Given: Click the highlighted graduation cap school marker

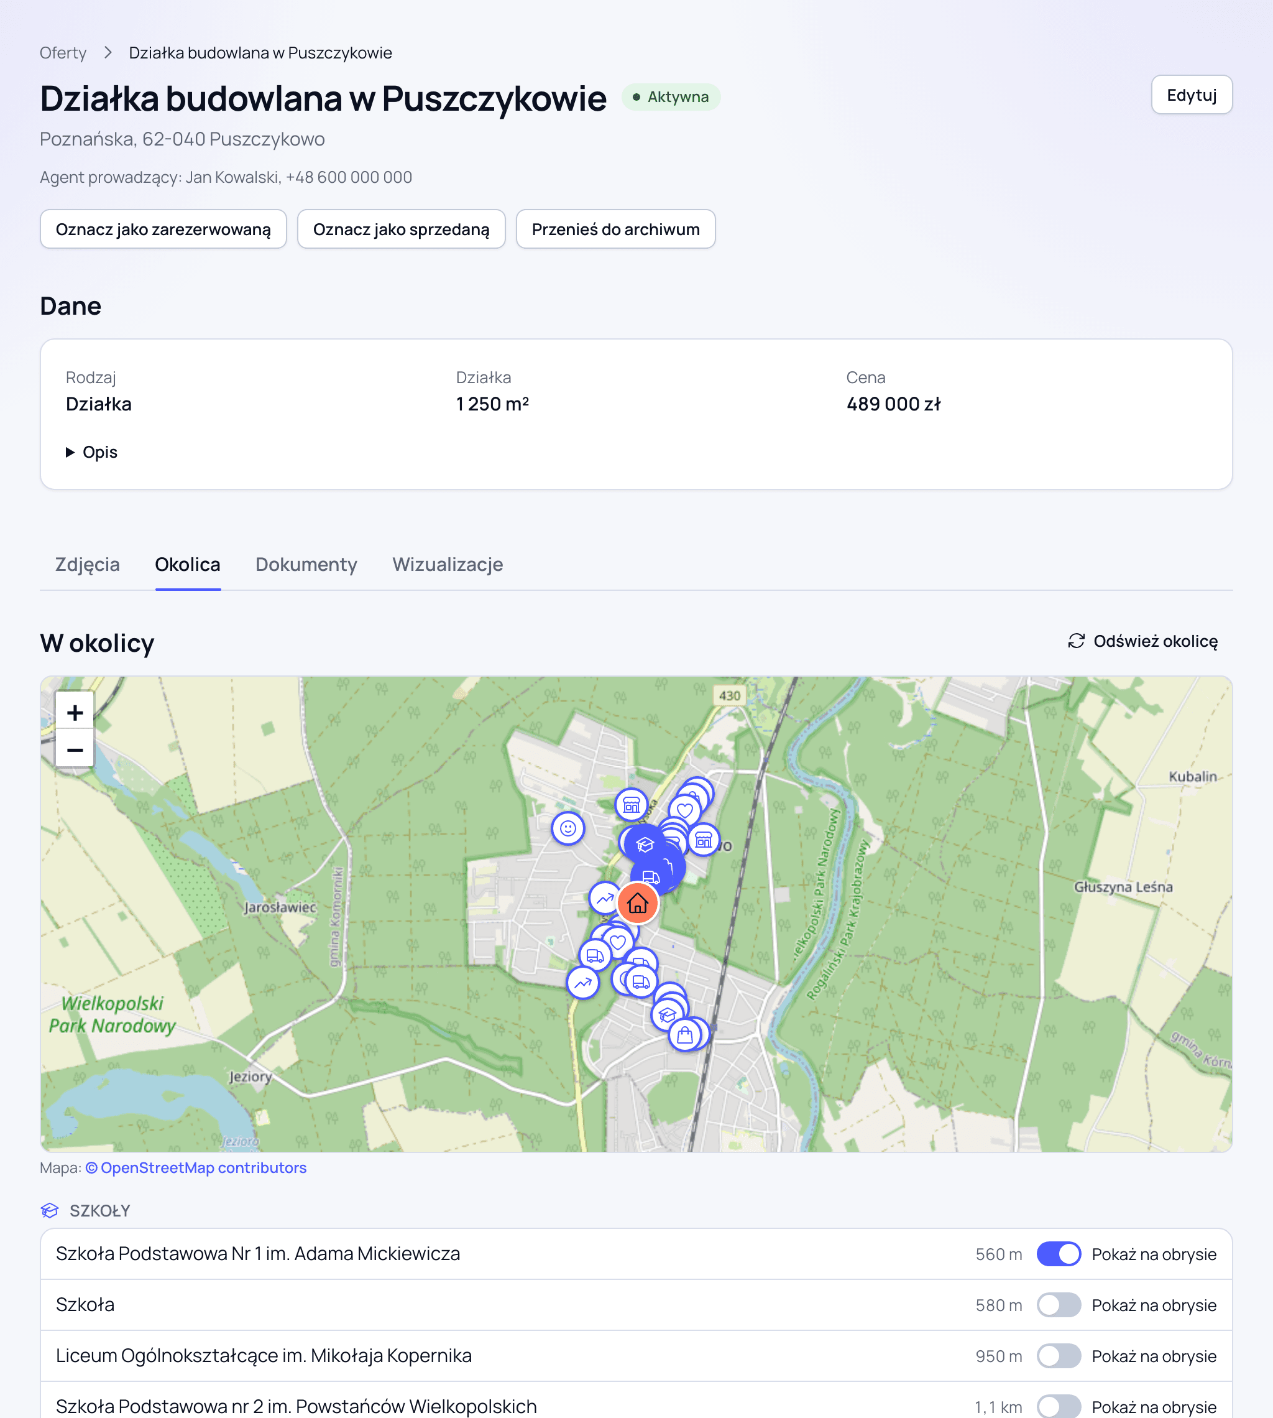Looking at the screenshot, I should pyautogui.click(x=644, y=845).
